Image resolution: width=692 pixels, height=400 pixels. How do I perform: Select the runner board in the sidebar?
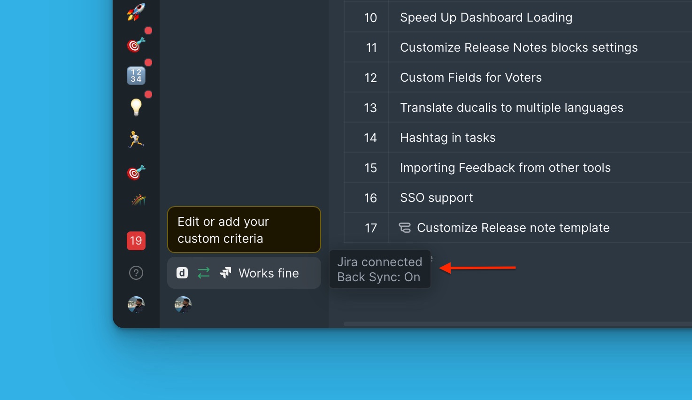click(x=136, y=139)
